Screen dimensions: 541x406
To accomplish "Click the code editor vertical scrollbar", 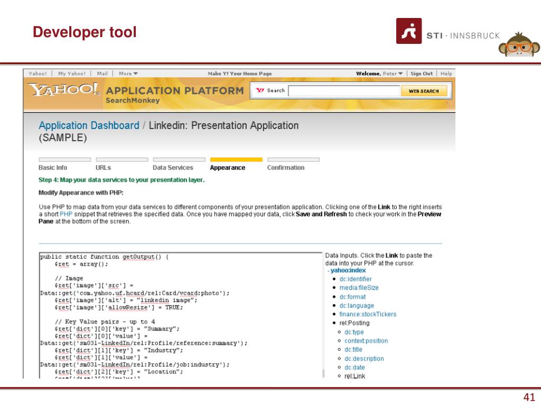I will tap(323, 373).
